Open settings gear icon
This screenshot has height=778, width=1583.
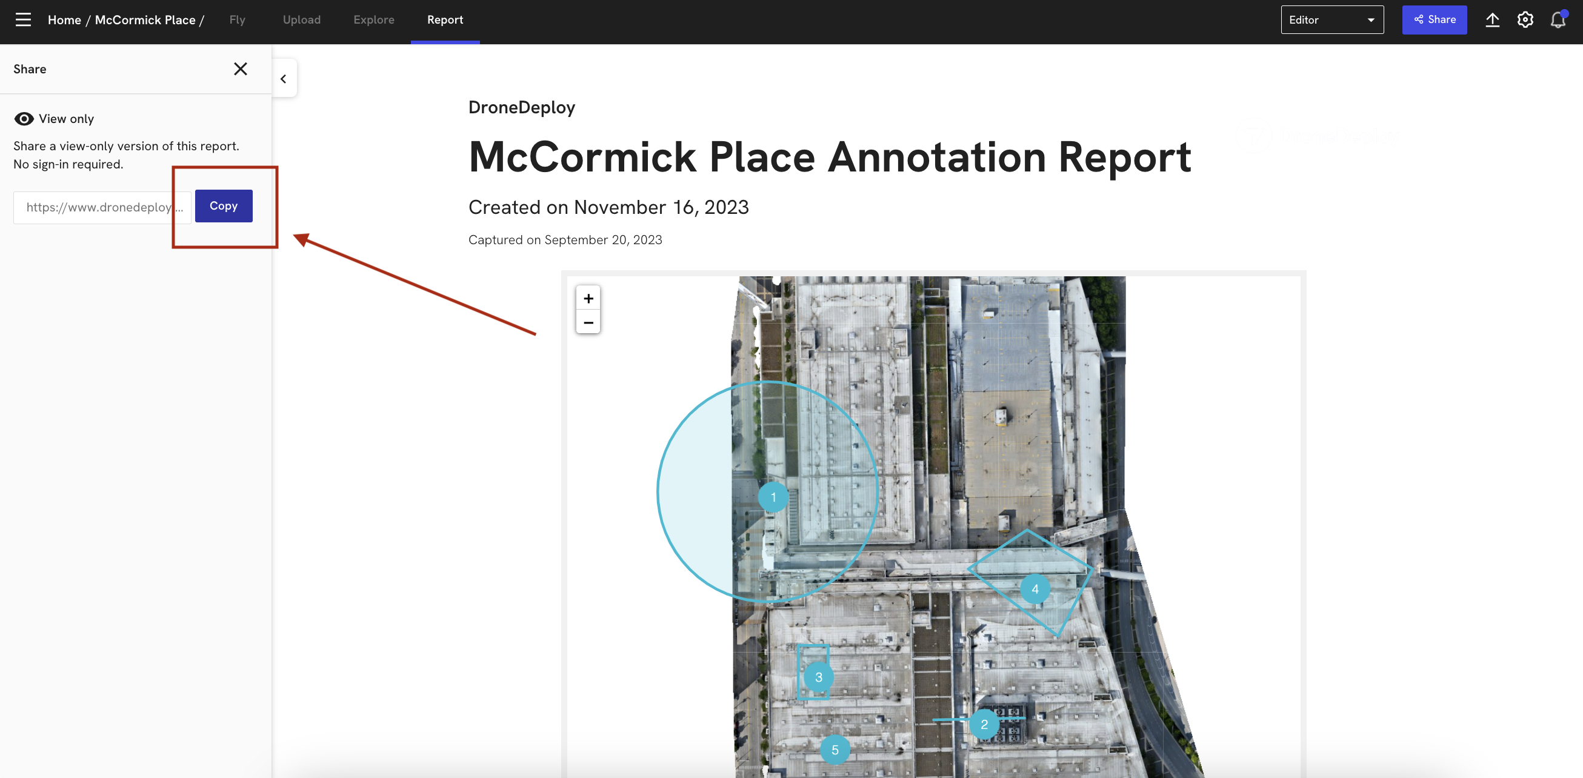pos(1525,20)
